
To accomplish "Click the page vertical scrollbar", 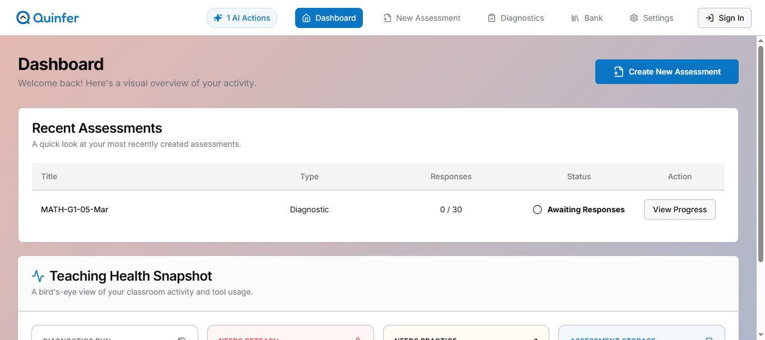I will coord(761,151).
